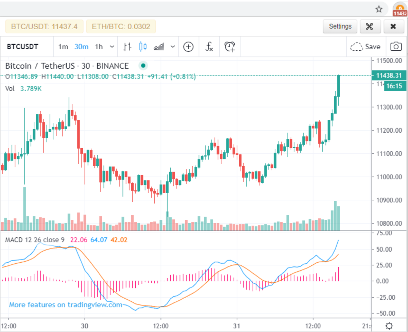Select the BTC/USDT ticker tab
Viewport: 408px width, 332px height.
point(44,26)
